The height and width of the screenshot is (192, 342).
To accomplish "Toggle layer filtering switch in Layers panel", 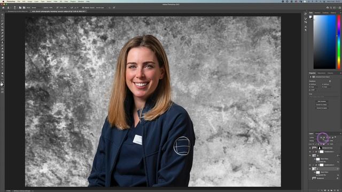I will tap(335, 137).
